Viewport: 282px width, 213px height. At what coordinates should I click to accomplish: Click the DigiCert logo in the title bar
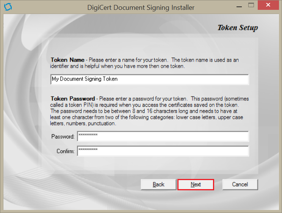tap(8, 7)
